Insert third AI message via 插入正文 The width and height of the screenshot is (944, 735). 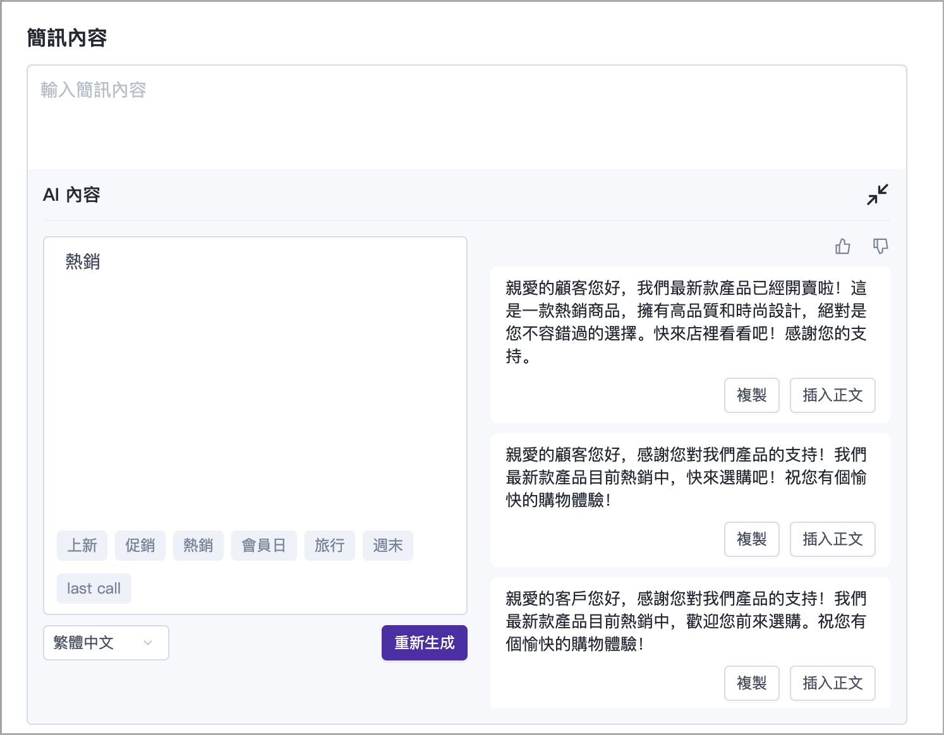[x=832, y=683]
